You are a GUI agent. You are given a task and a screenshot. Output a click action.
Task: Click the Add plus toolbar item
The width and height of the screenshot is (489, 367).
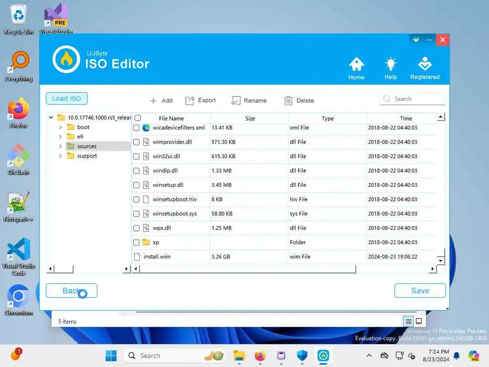coord(161,100)
